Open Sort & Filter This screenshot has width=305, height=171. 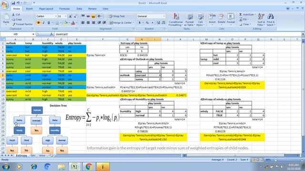(x=261, y=19)
